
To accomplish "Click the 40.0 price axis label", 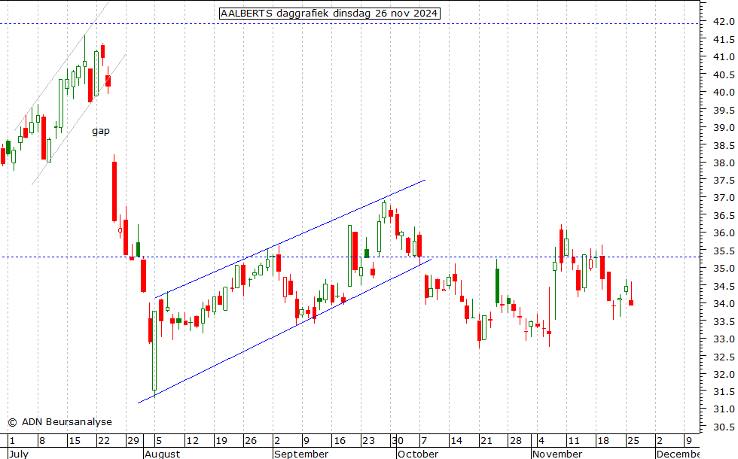I will (x=724, y=92).
